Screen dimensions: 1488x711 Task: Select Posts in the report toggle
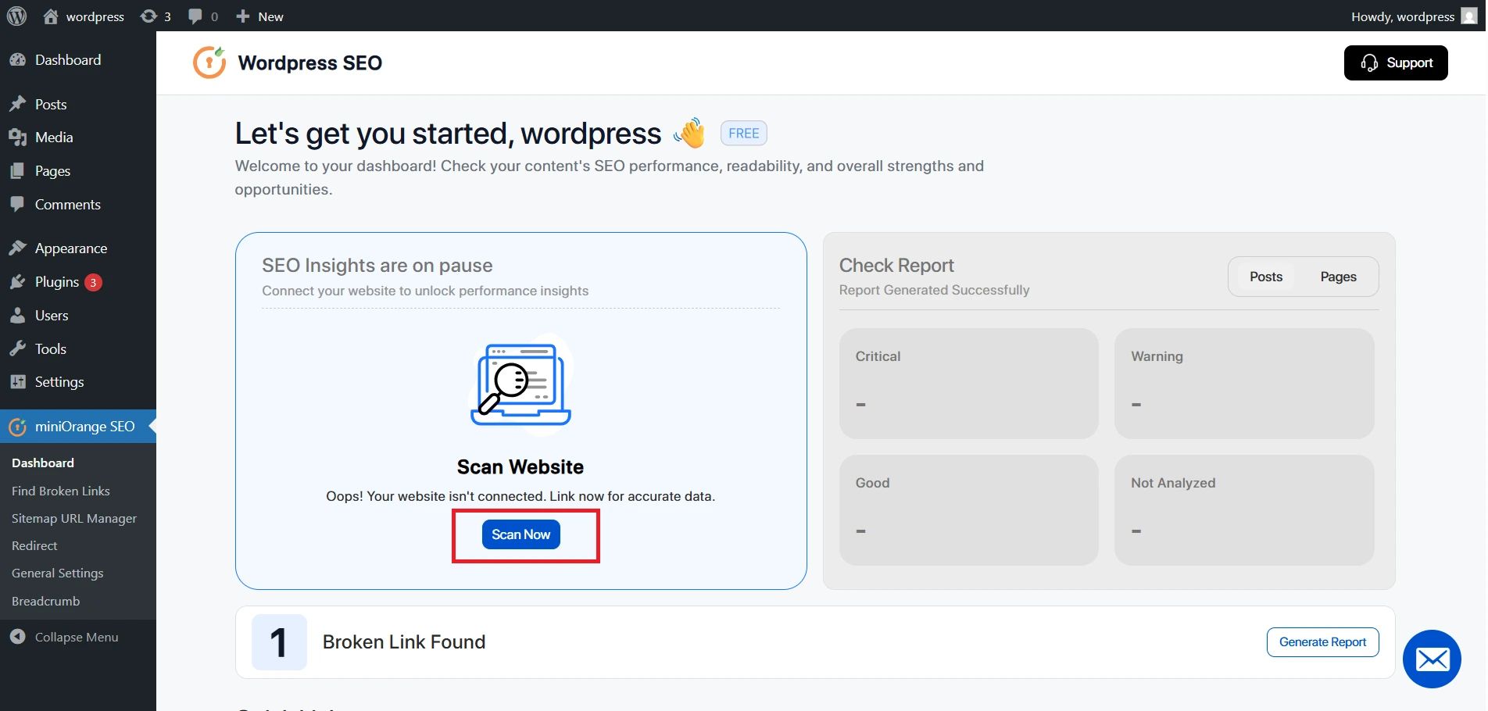click(x=1264, y=276)
